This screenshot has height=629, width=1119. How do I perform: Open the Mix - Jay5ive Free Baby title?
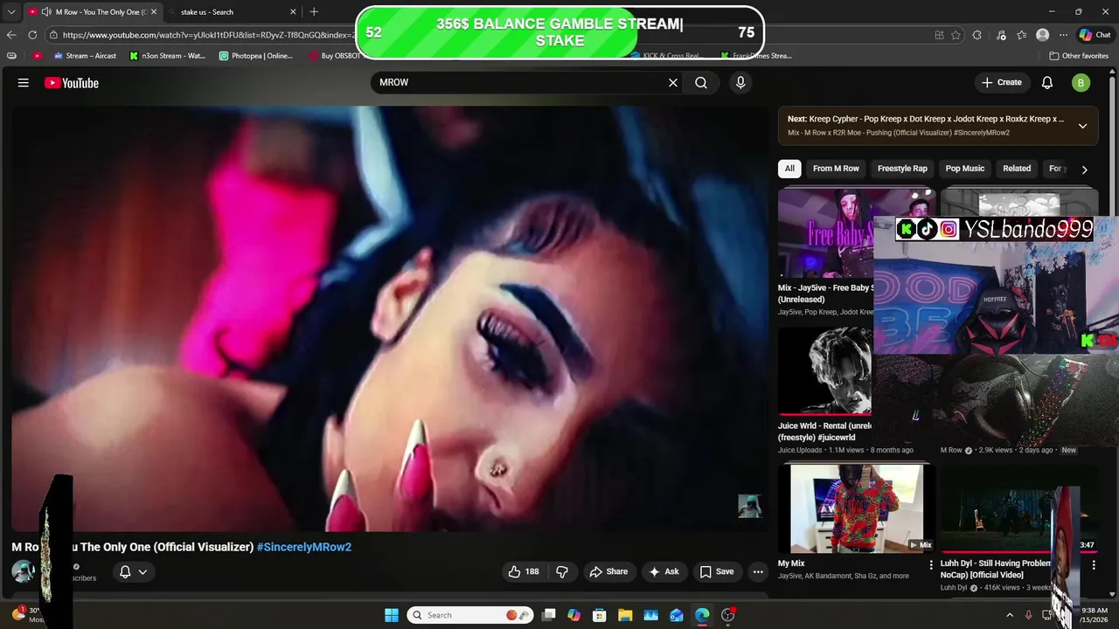point(825,294)
